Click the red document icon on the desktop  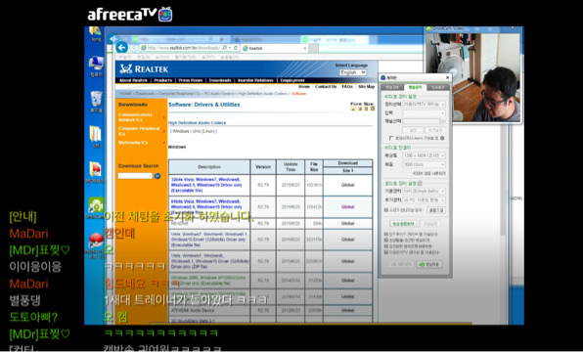pos(96,172)
